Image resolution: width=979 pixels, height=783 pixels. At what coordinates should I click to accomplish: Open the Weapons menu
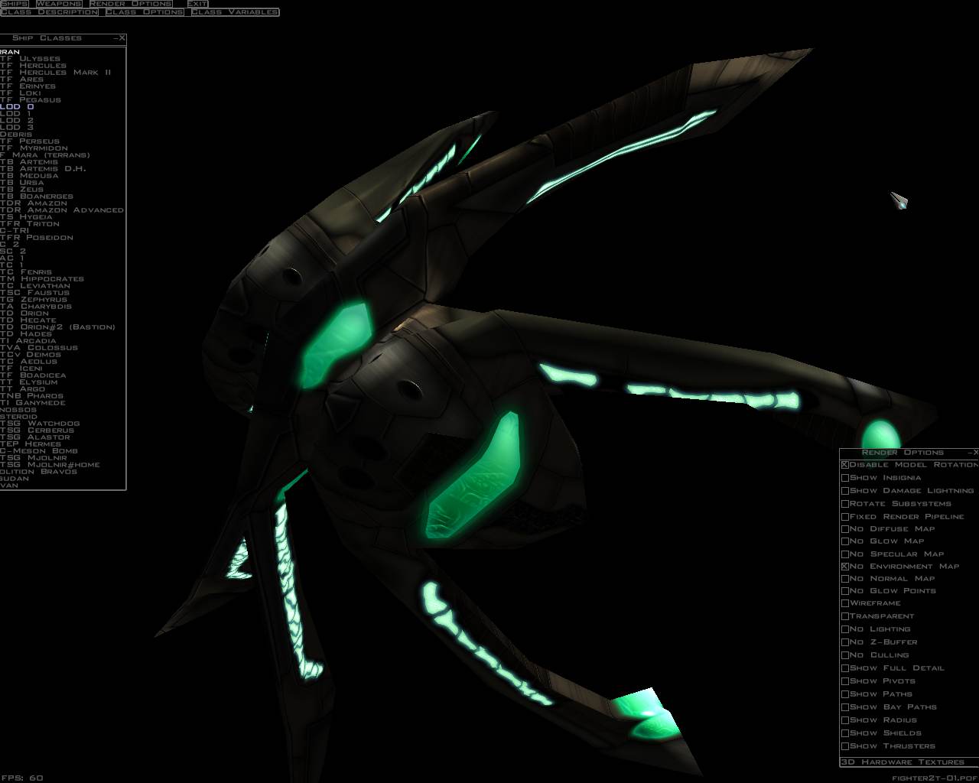(x=58, y=4)
